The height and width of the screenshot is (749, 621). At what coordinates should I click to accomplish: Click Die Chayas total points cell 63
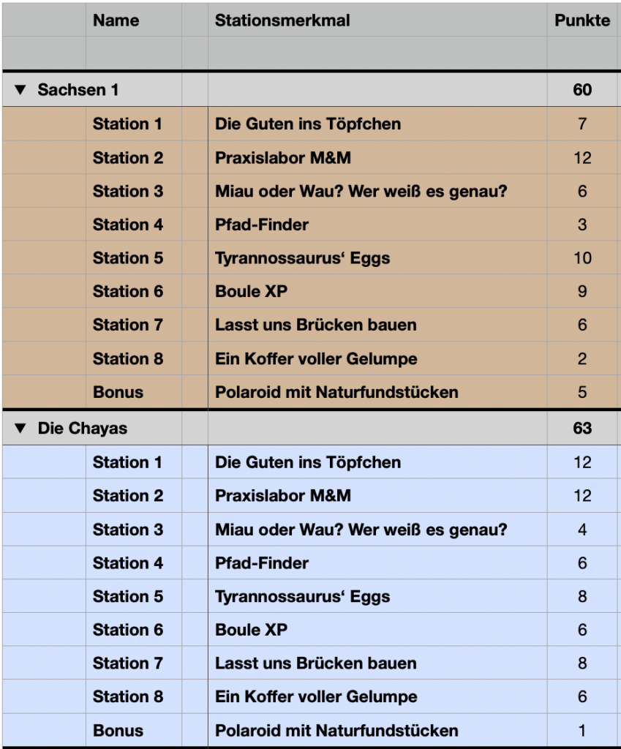(582, 428)
